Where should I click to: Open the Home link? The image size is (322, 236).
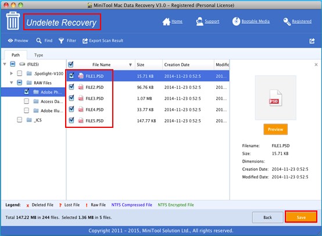177,22
